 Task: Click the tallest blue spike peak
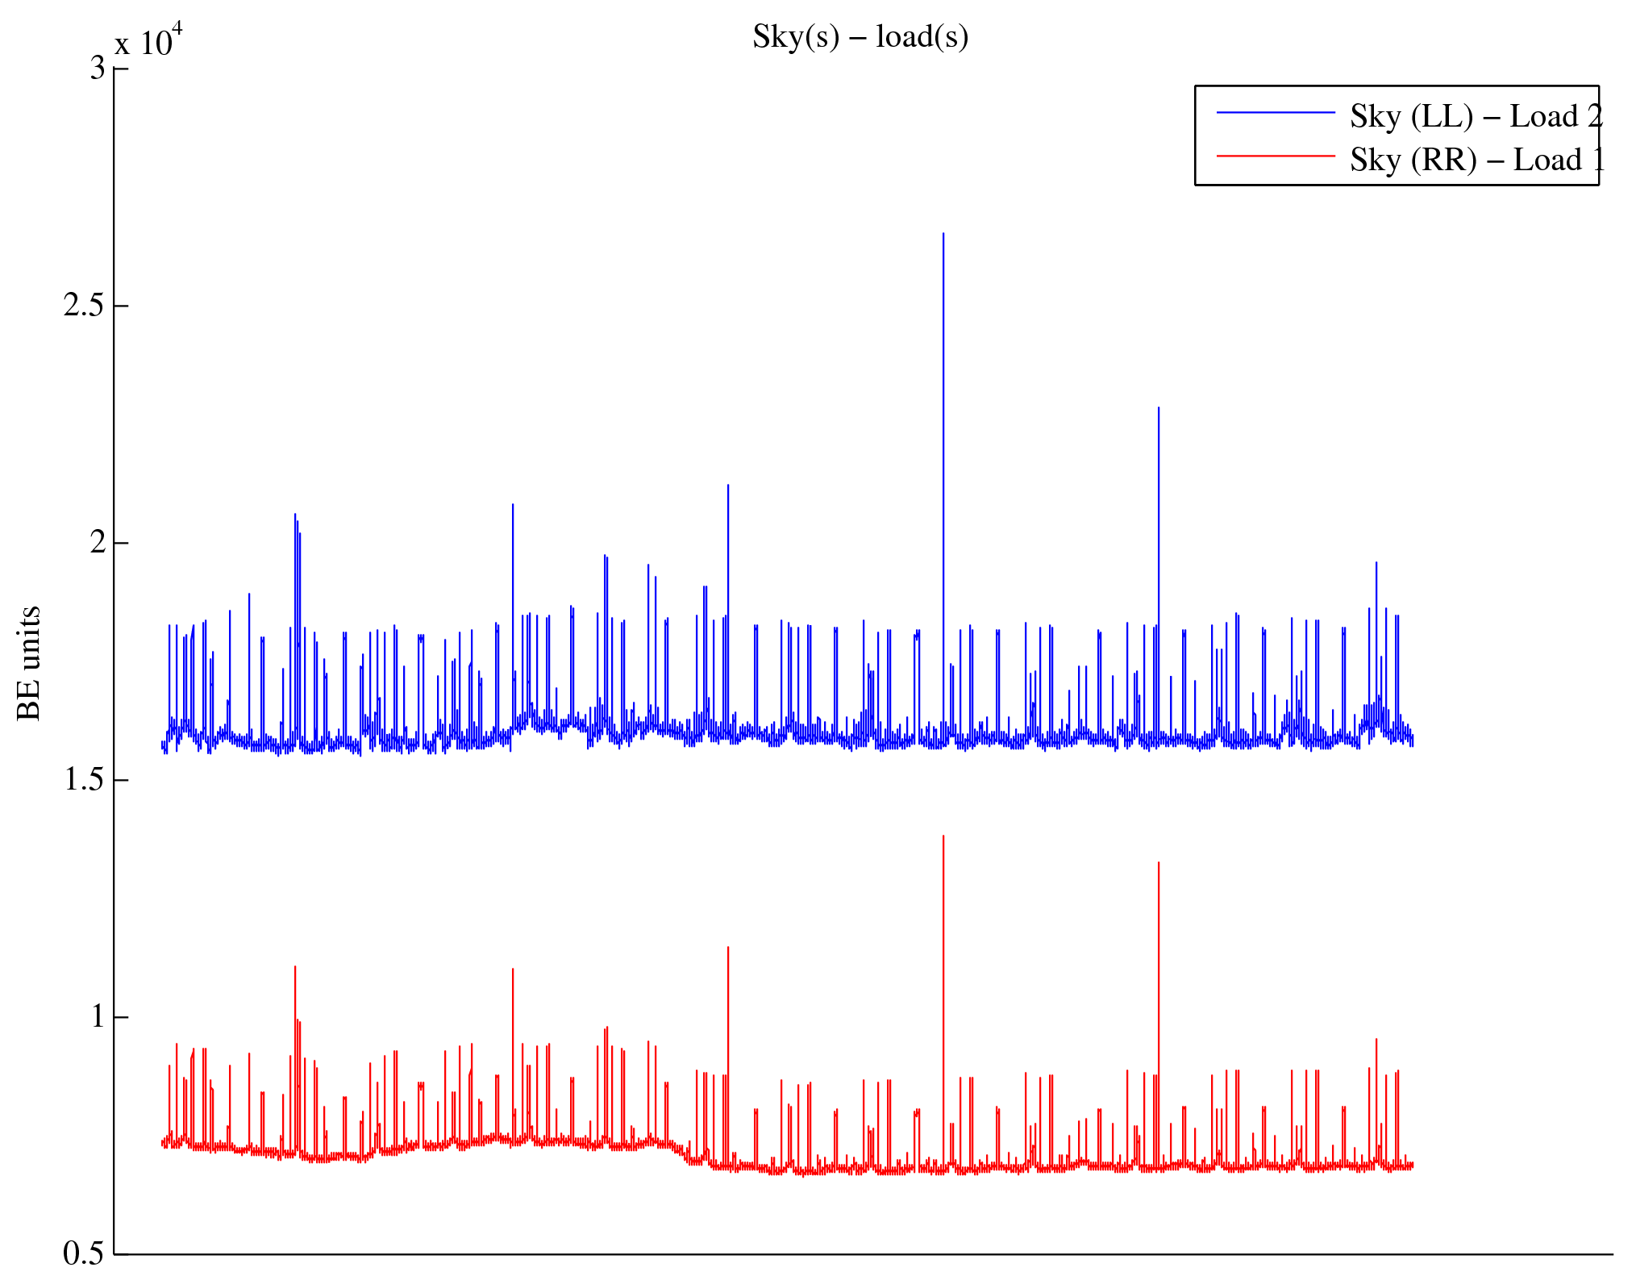943,234
